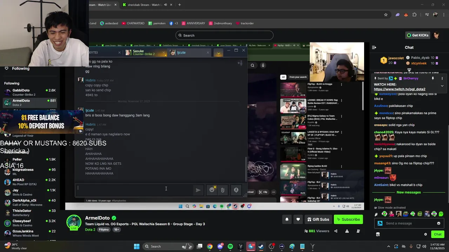Collapse the Kick chat panel
Screen dimensions: 449x252
pyautogui.click(x=374, y=47)
